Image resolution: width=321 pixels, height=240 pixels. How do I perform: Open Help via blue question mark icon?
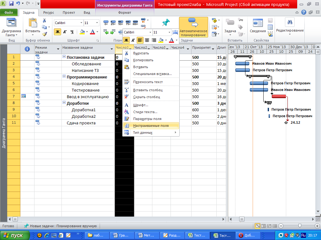(303, 12)
